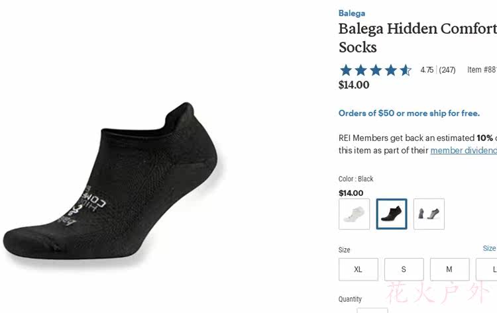The height and width of the screenshot is (313, 497).
Task: Click the Item number text
Action: pyautogui.click(x=482, y=70)
